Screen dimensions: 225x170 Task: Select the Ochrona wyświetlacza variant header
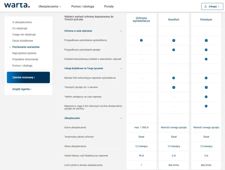coord(141,19)
